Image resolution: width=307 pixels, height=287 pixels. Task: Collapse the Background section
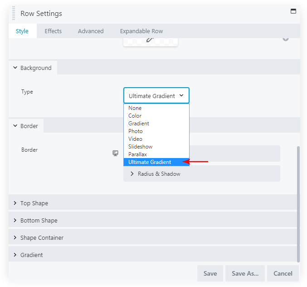tap(35, 68)
